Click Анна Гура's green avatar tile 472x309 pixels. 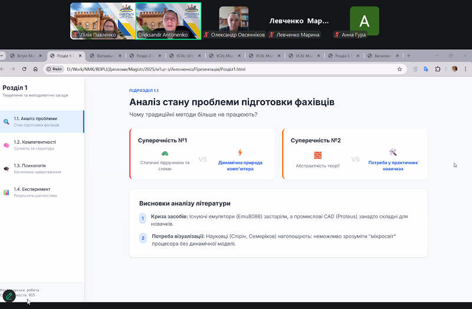click(364, 21)
